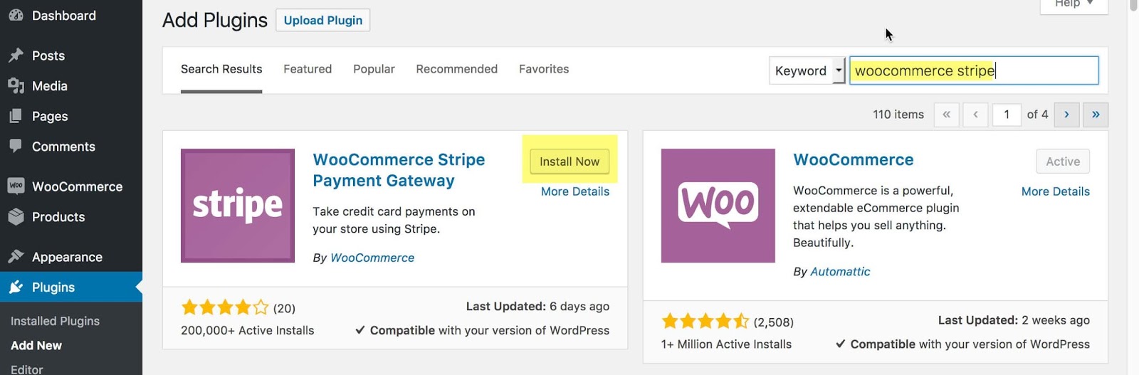Open the WooCommerce author link under Stripe
This screenshot has height=375, width=1139.
(372, 258)
